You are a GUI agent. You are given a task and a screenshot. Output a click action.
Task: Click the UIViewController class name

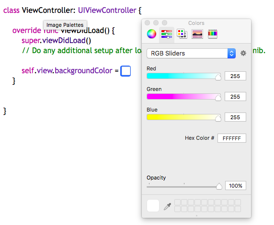(107, 11)
